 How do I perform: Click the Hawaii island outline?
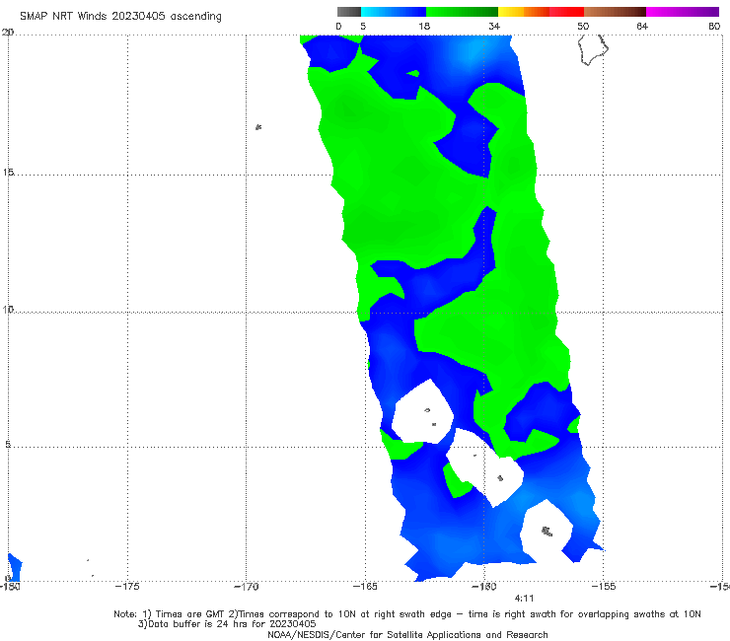(593, 49)
